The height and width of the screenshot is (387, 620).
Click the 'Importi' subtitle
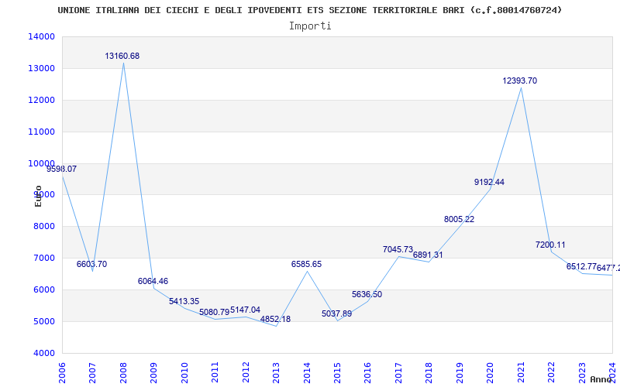310,26
